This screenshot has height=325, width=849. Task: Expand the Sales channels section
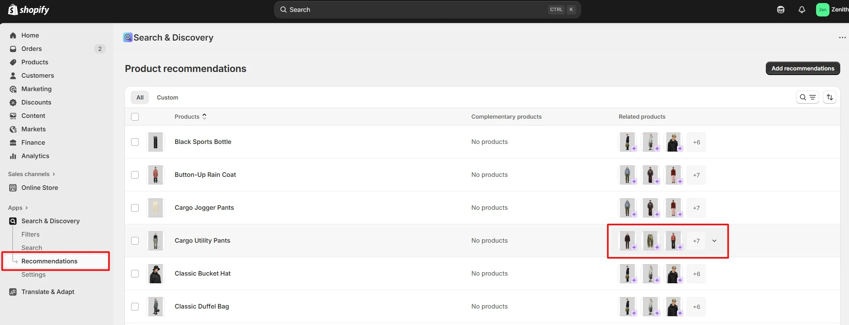pyautogui.click(x=32, y=174)
